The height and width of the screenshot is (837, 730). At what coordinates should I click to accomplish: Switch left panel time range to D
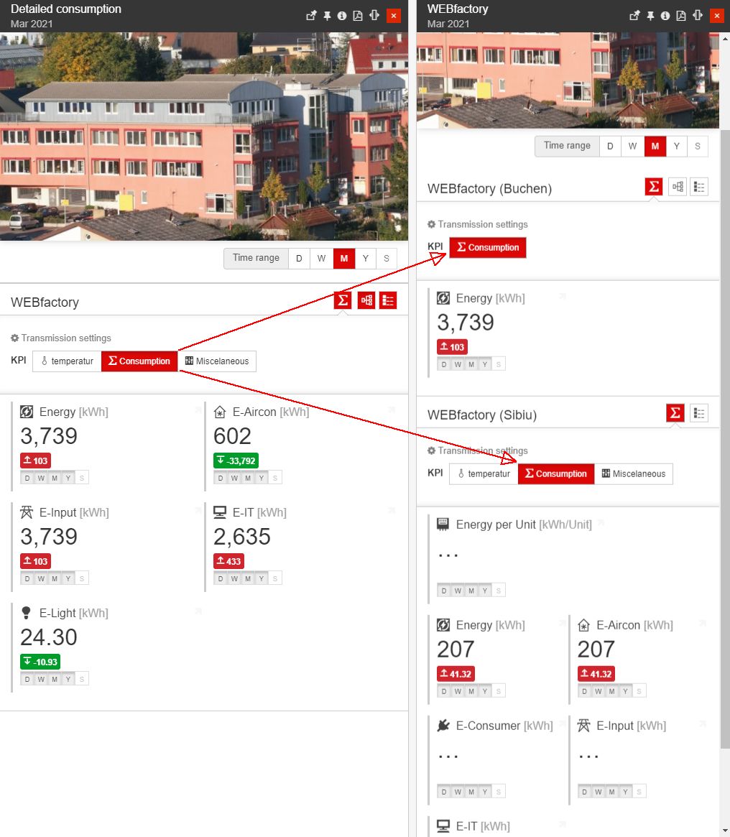point(299,259)
